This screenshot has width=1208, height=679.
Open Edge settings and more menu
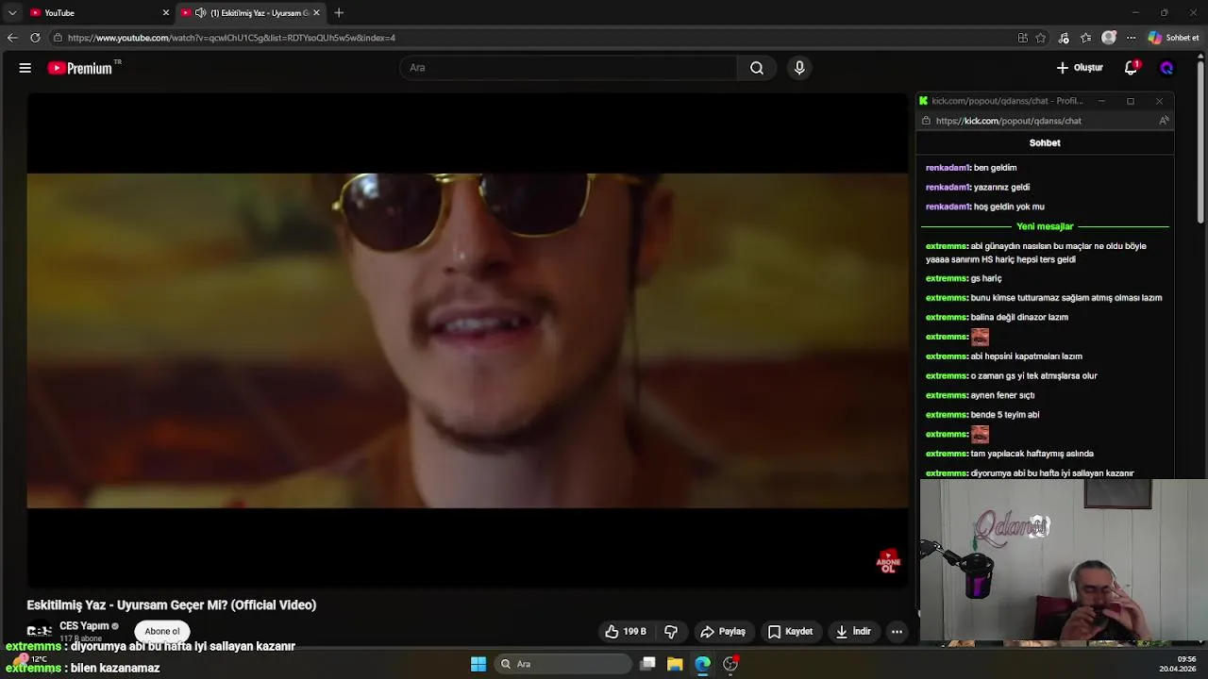(x=1131, y=38)
